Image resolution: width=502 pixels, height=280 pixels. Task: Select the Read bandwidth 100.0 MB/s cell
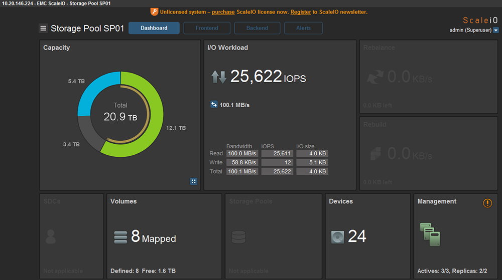(242, 154)
